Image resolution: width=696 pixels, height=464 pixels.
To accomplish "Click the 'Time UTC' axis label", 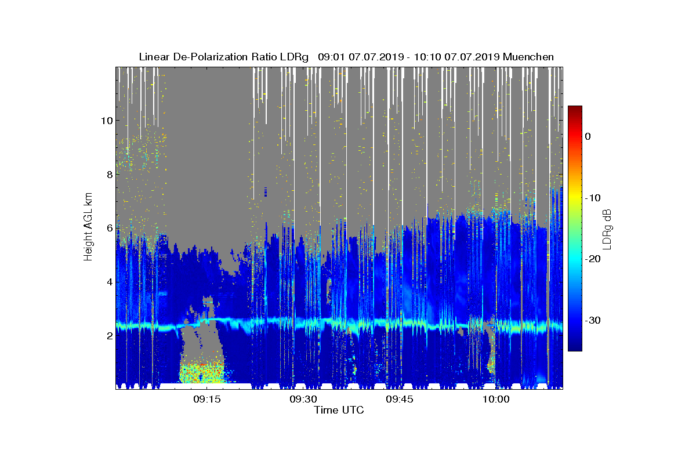I will (339, 410).
